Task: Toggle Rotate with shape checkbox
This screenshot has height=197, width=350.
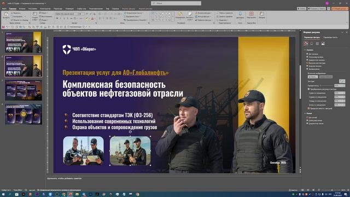Action: point(308,108)
